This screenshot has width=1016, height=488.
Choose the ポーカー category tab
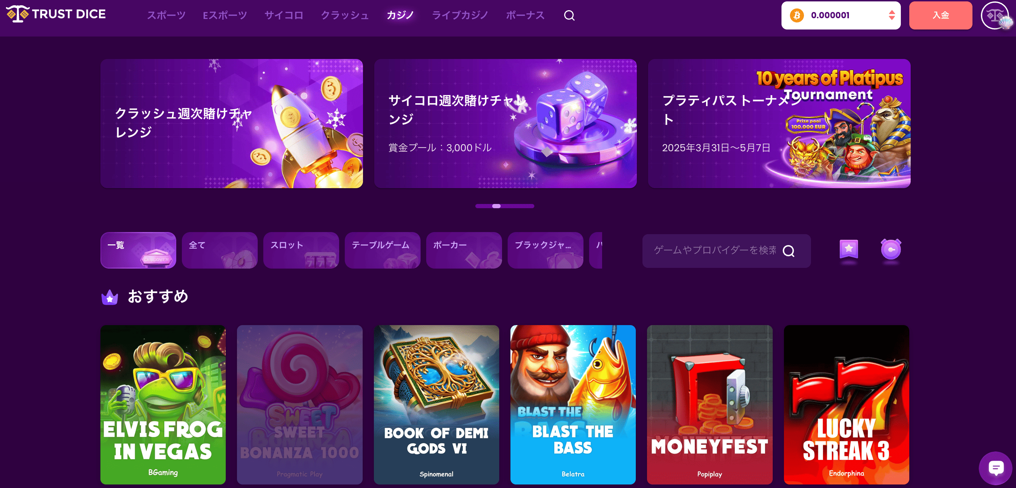pyautogui.click(x=464, y=250)
